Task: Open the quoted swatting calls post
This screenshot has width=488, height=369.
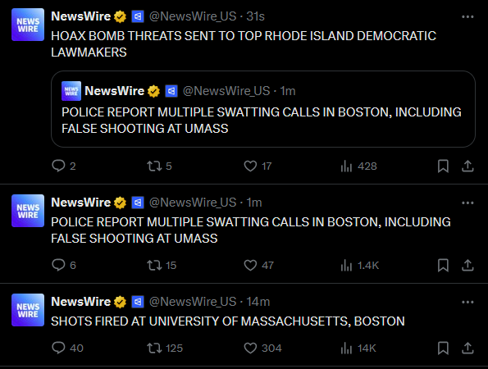Action: tap(263, 109)
